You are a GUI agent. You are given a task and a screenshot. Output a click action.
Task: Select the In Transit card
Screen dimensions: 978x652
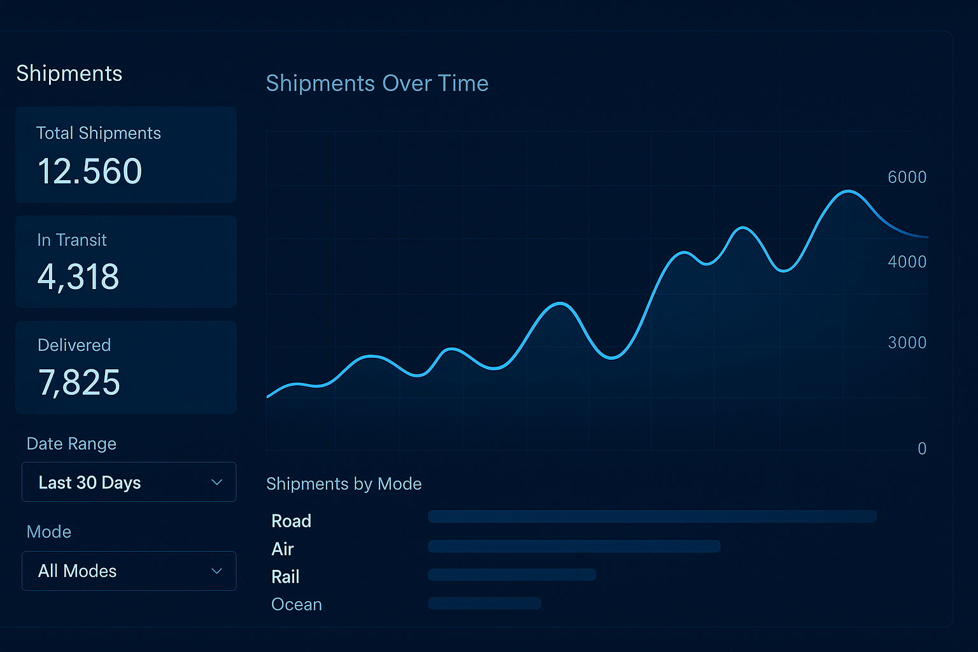126,262
